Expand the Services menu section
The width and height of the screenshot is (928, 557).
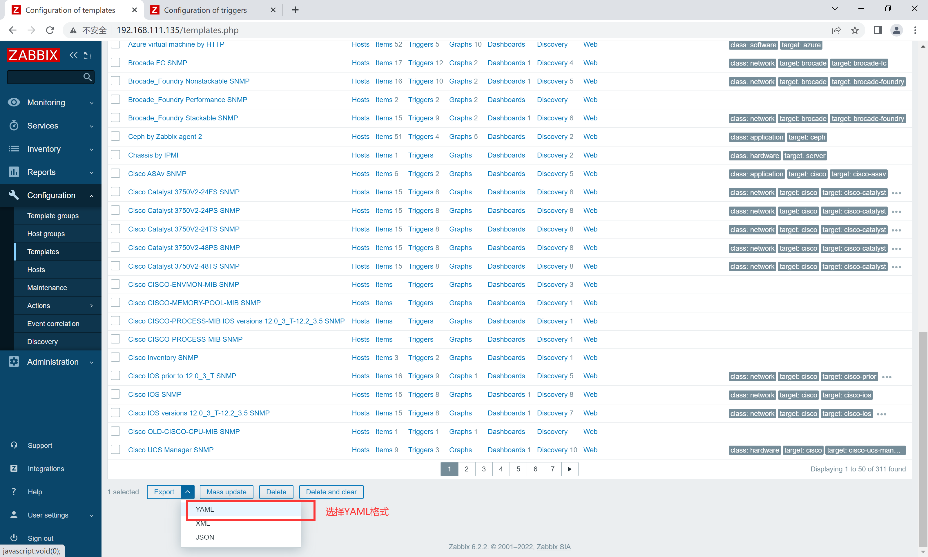[x=92, y=126]
